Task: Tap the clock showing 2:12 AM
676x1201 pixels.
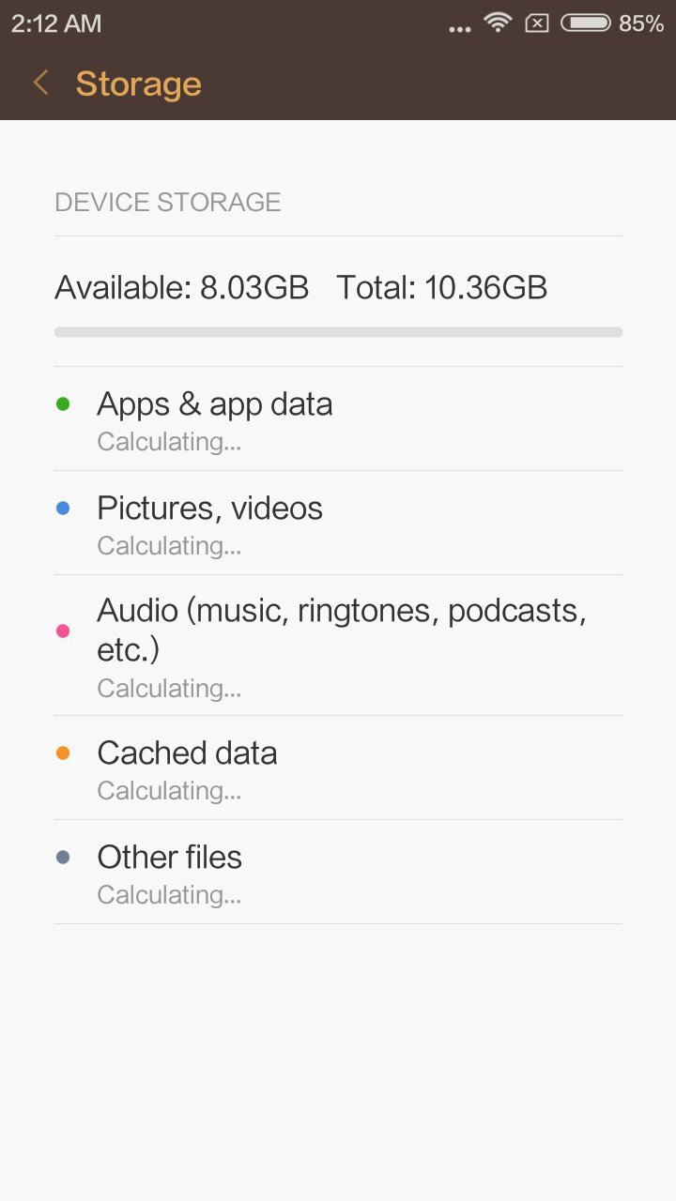Action: click(x=56, y=23)
